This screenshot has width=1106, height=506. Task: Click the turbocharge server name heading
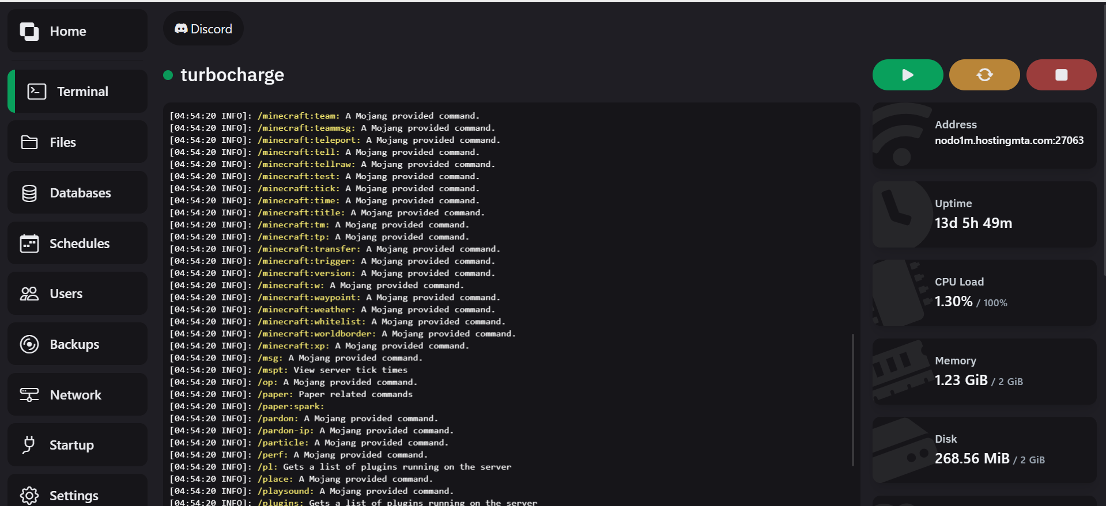click(x=232, y=75)
